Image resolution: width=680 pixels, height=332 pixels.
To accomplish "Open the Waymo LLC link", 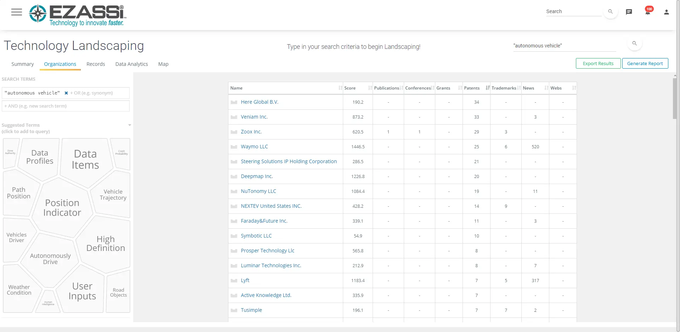I will (254, 147).
